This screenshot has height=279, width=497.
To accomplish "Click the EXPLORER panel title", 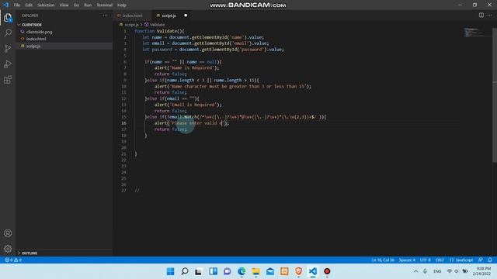I will 30,15.
